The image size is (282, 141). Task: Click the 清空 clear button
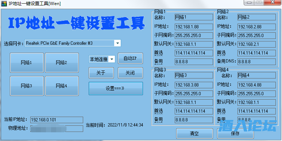coord(194,133)
